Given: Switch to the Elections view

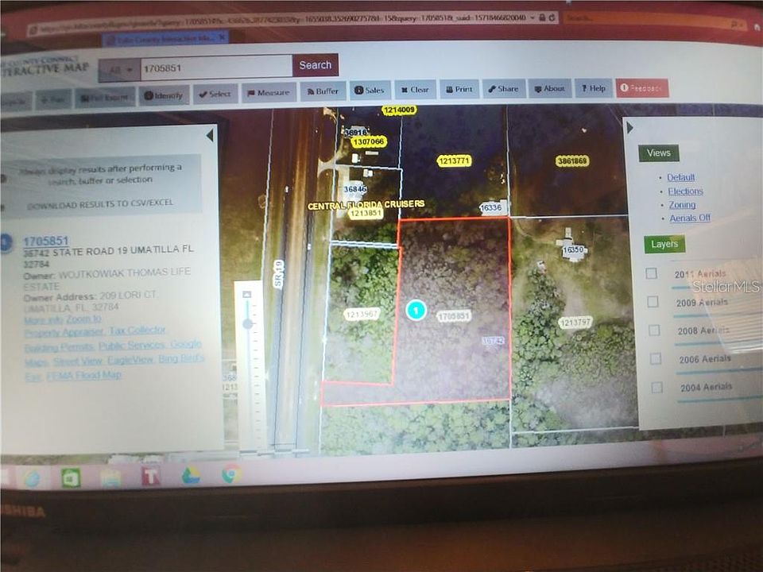Looking at the screenshot, I should (x=686, y=191).
